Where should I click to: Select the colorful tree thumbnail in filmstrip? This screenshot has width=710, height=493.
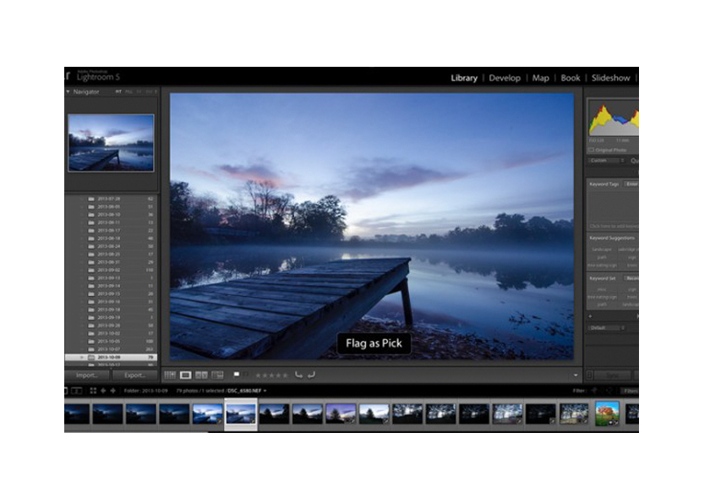(607, 414)
